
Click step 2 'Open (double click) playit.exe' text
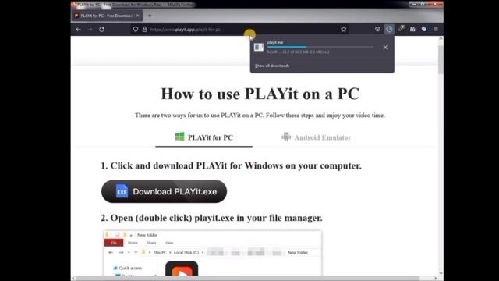point(211,219)
